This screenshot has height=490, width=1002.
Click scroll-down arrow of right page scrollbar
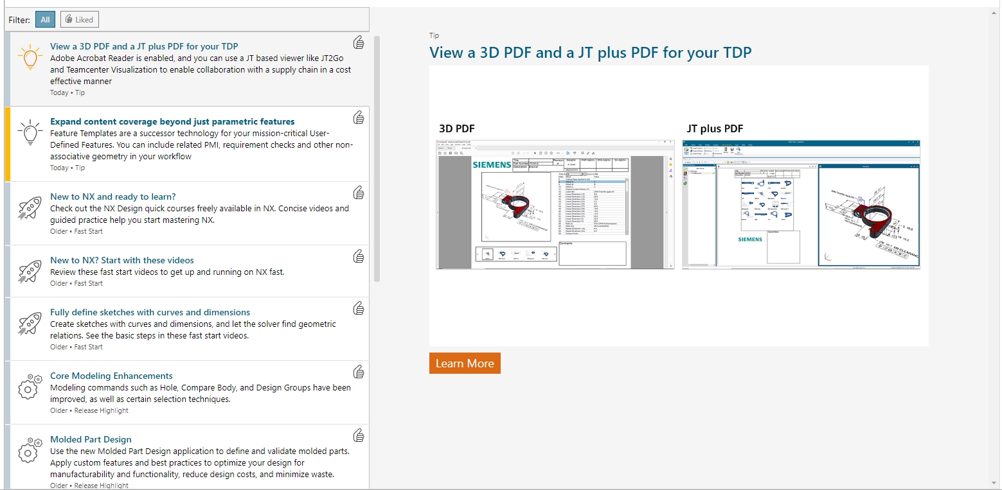point(995,484)
